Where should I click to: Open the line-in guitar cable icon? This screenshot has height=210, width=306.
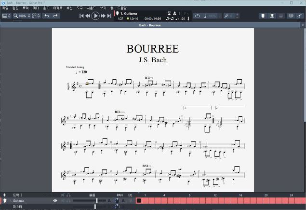coord(300,16)
